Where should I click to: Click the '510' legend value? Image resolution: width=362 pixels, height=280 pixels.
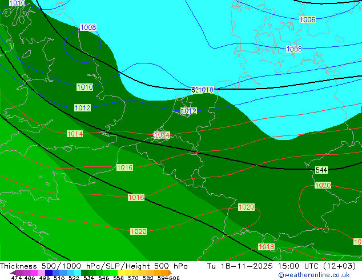tap(59, 278)
